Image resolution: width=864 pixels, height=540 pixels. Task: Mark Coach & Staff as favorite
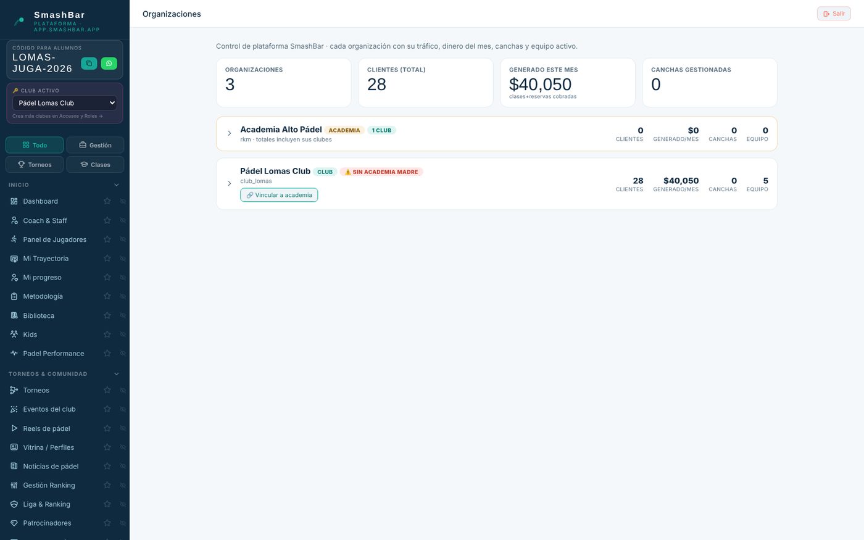pyautogui.click(x=107, y=220)
